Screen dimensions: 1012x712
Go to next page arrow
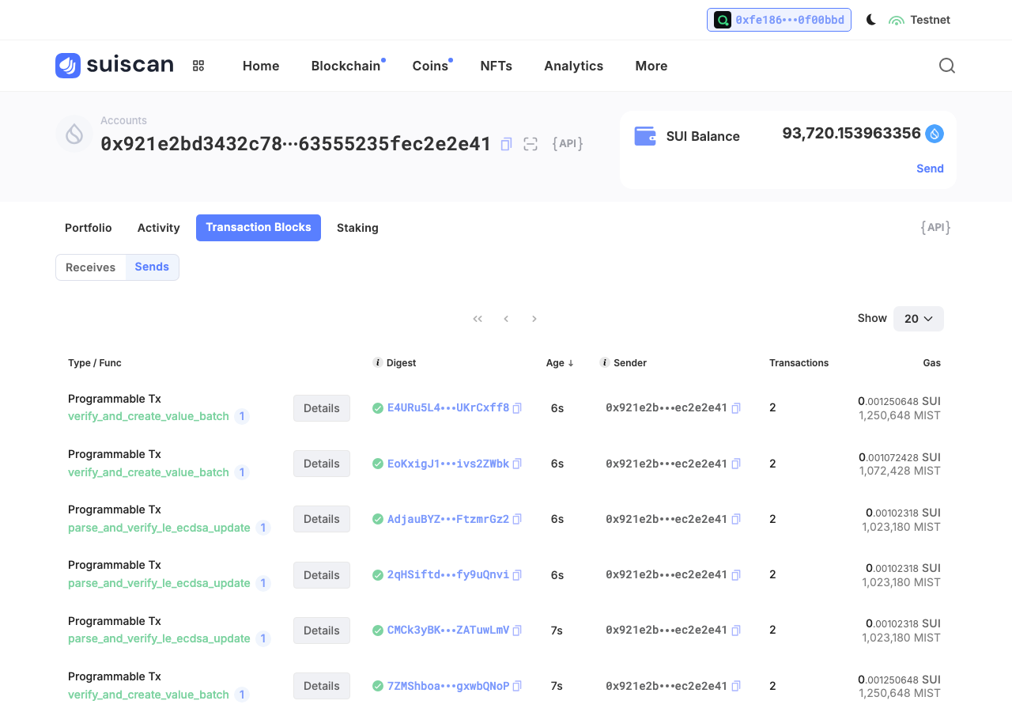tap(534, 319)
